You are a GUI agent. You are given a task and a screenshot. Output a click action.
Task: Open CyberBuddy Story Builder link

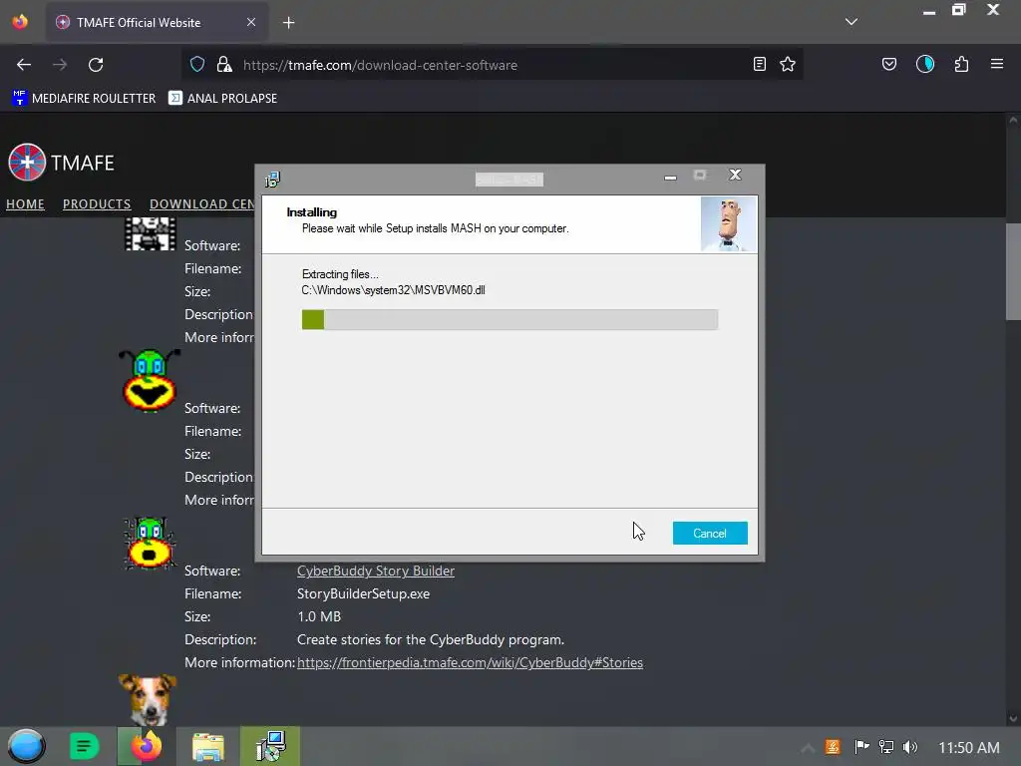point(376,571)
